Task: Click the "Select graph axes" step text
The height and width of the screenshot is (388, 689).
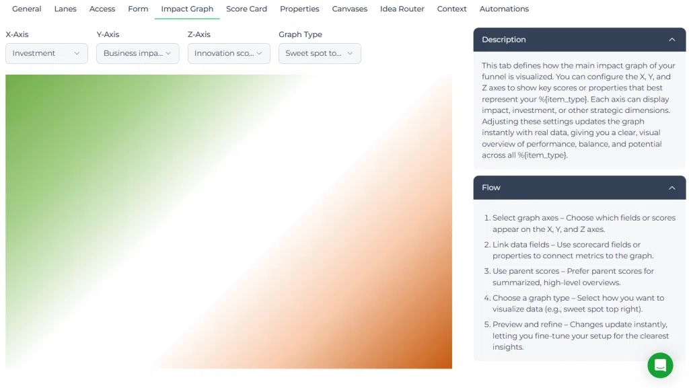Action: tap(584, 223)
